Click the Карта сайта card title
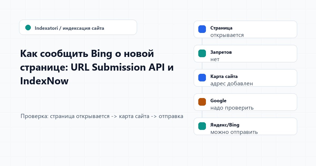This screenshot has width=316, height=166. (224, 76)
